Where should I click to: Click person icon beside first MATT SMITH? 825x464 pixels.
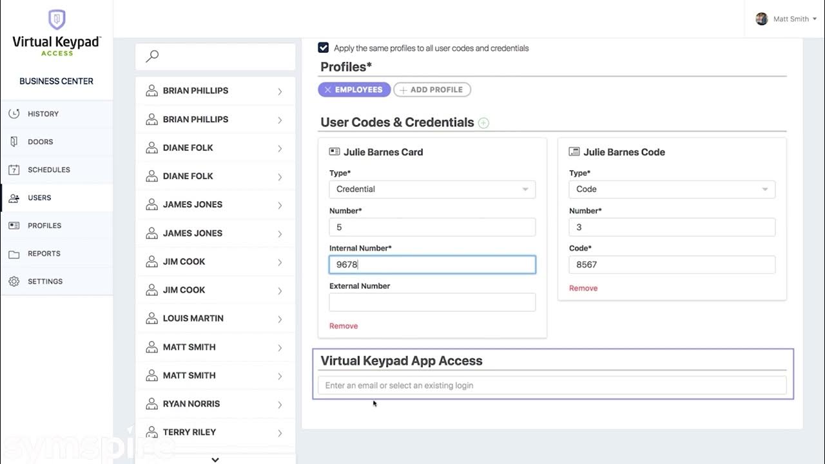[151, 347]
